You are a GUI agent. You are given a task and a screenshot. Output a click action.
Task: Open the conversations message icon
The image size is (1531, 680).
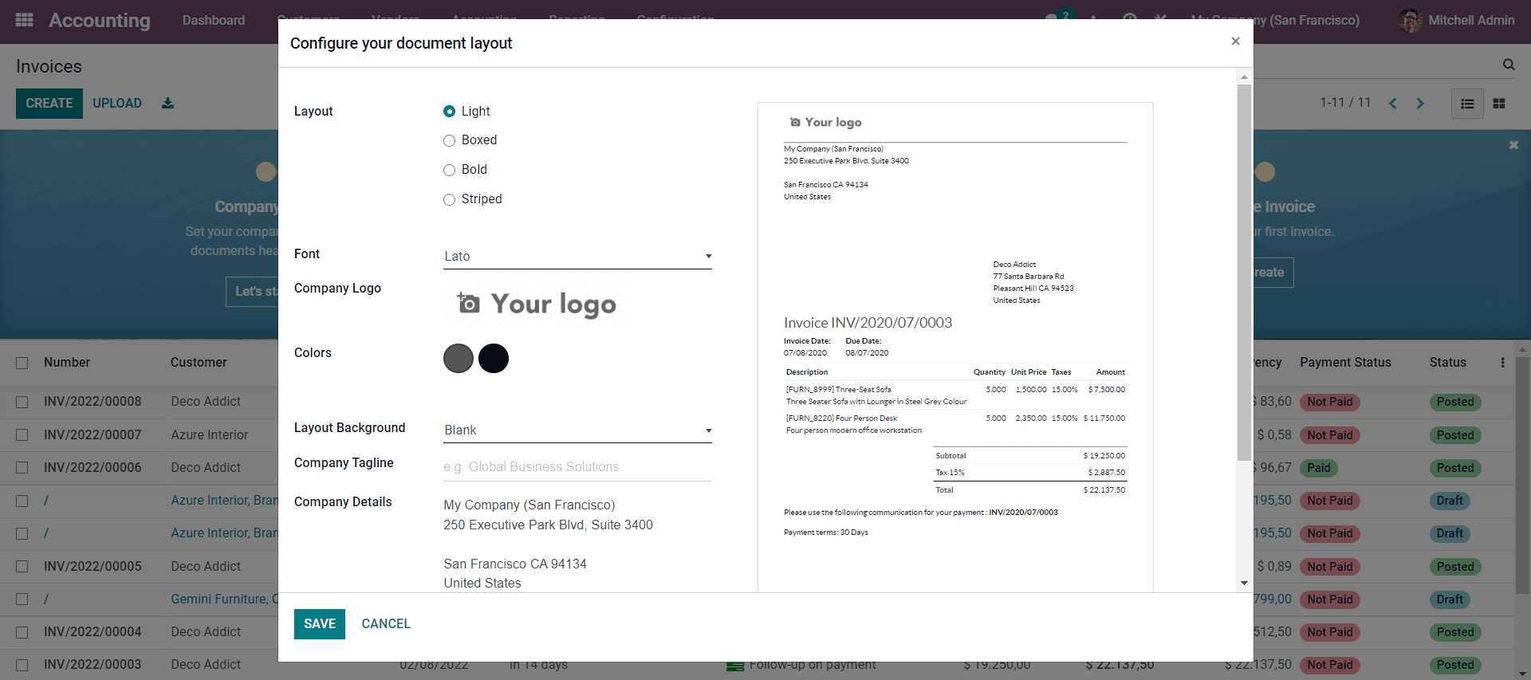[1052, 19]
